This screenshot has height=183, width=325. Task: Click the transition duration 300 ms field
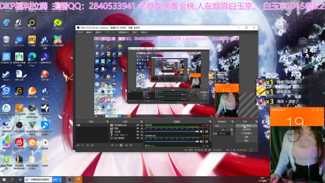pyautogui.click(x=225, y=134)
